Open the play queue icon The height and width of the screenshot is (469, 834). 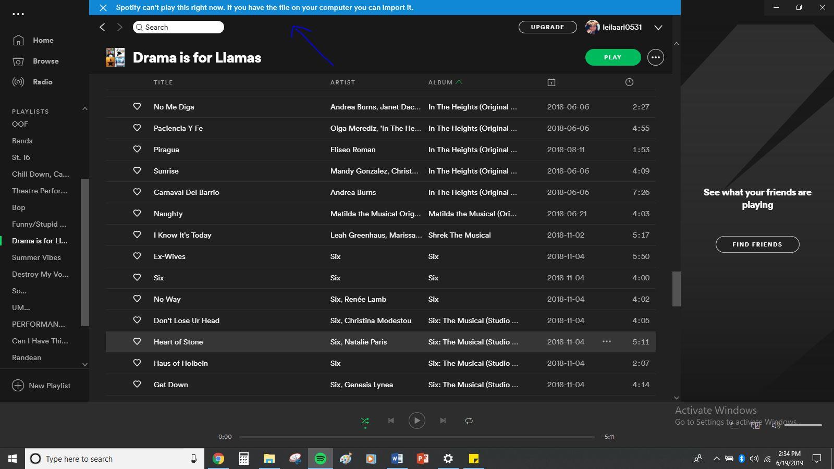click(x=735, y=425)
